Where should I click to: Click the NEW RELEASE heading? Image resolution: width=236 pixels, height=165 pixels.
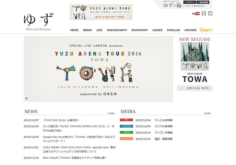coord(195,39)
